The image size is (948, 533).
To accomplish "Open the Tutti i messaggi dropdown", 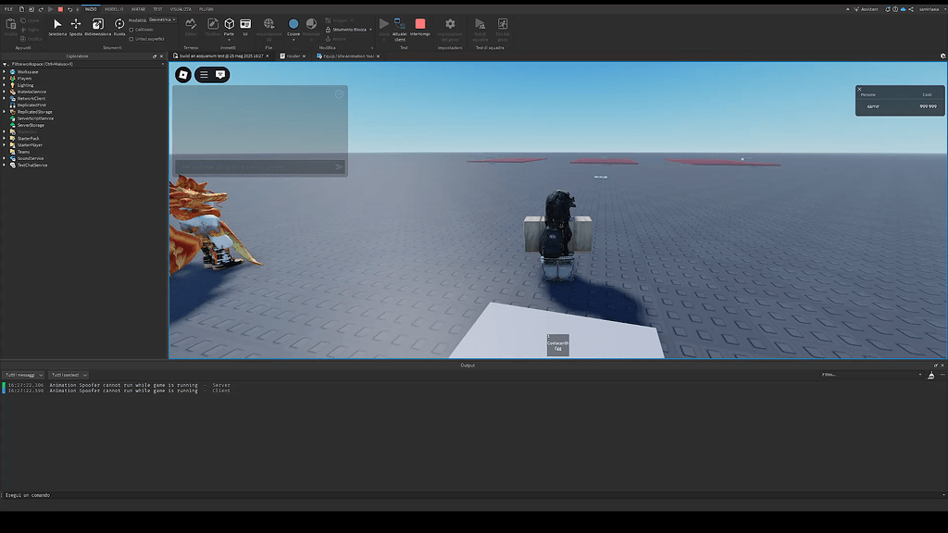I will point(20,375).
